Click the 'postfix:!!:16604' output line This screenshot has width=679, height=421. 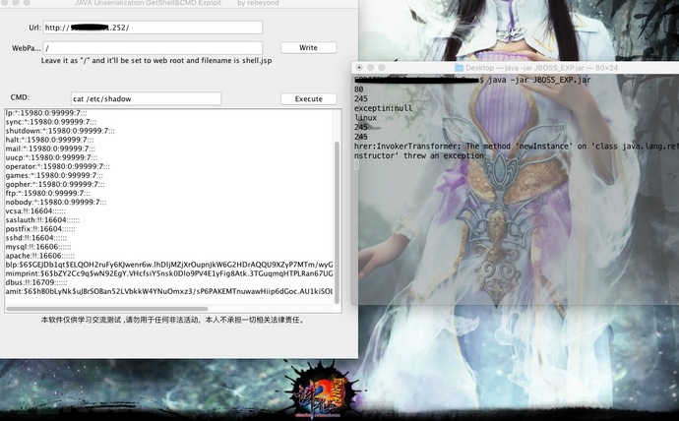coord(40,228)
